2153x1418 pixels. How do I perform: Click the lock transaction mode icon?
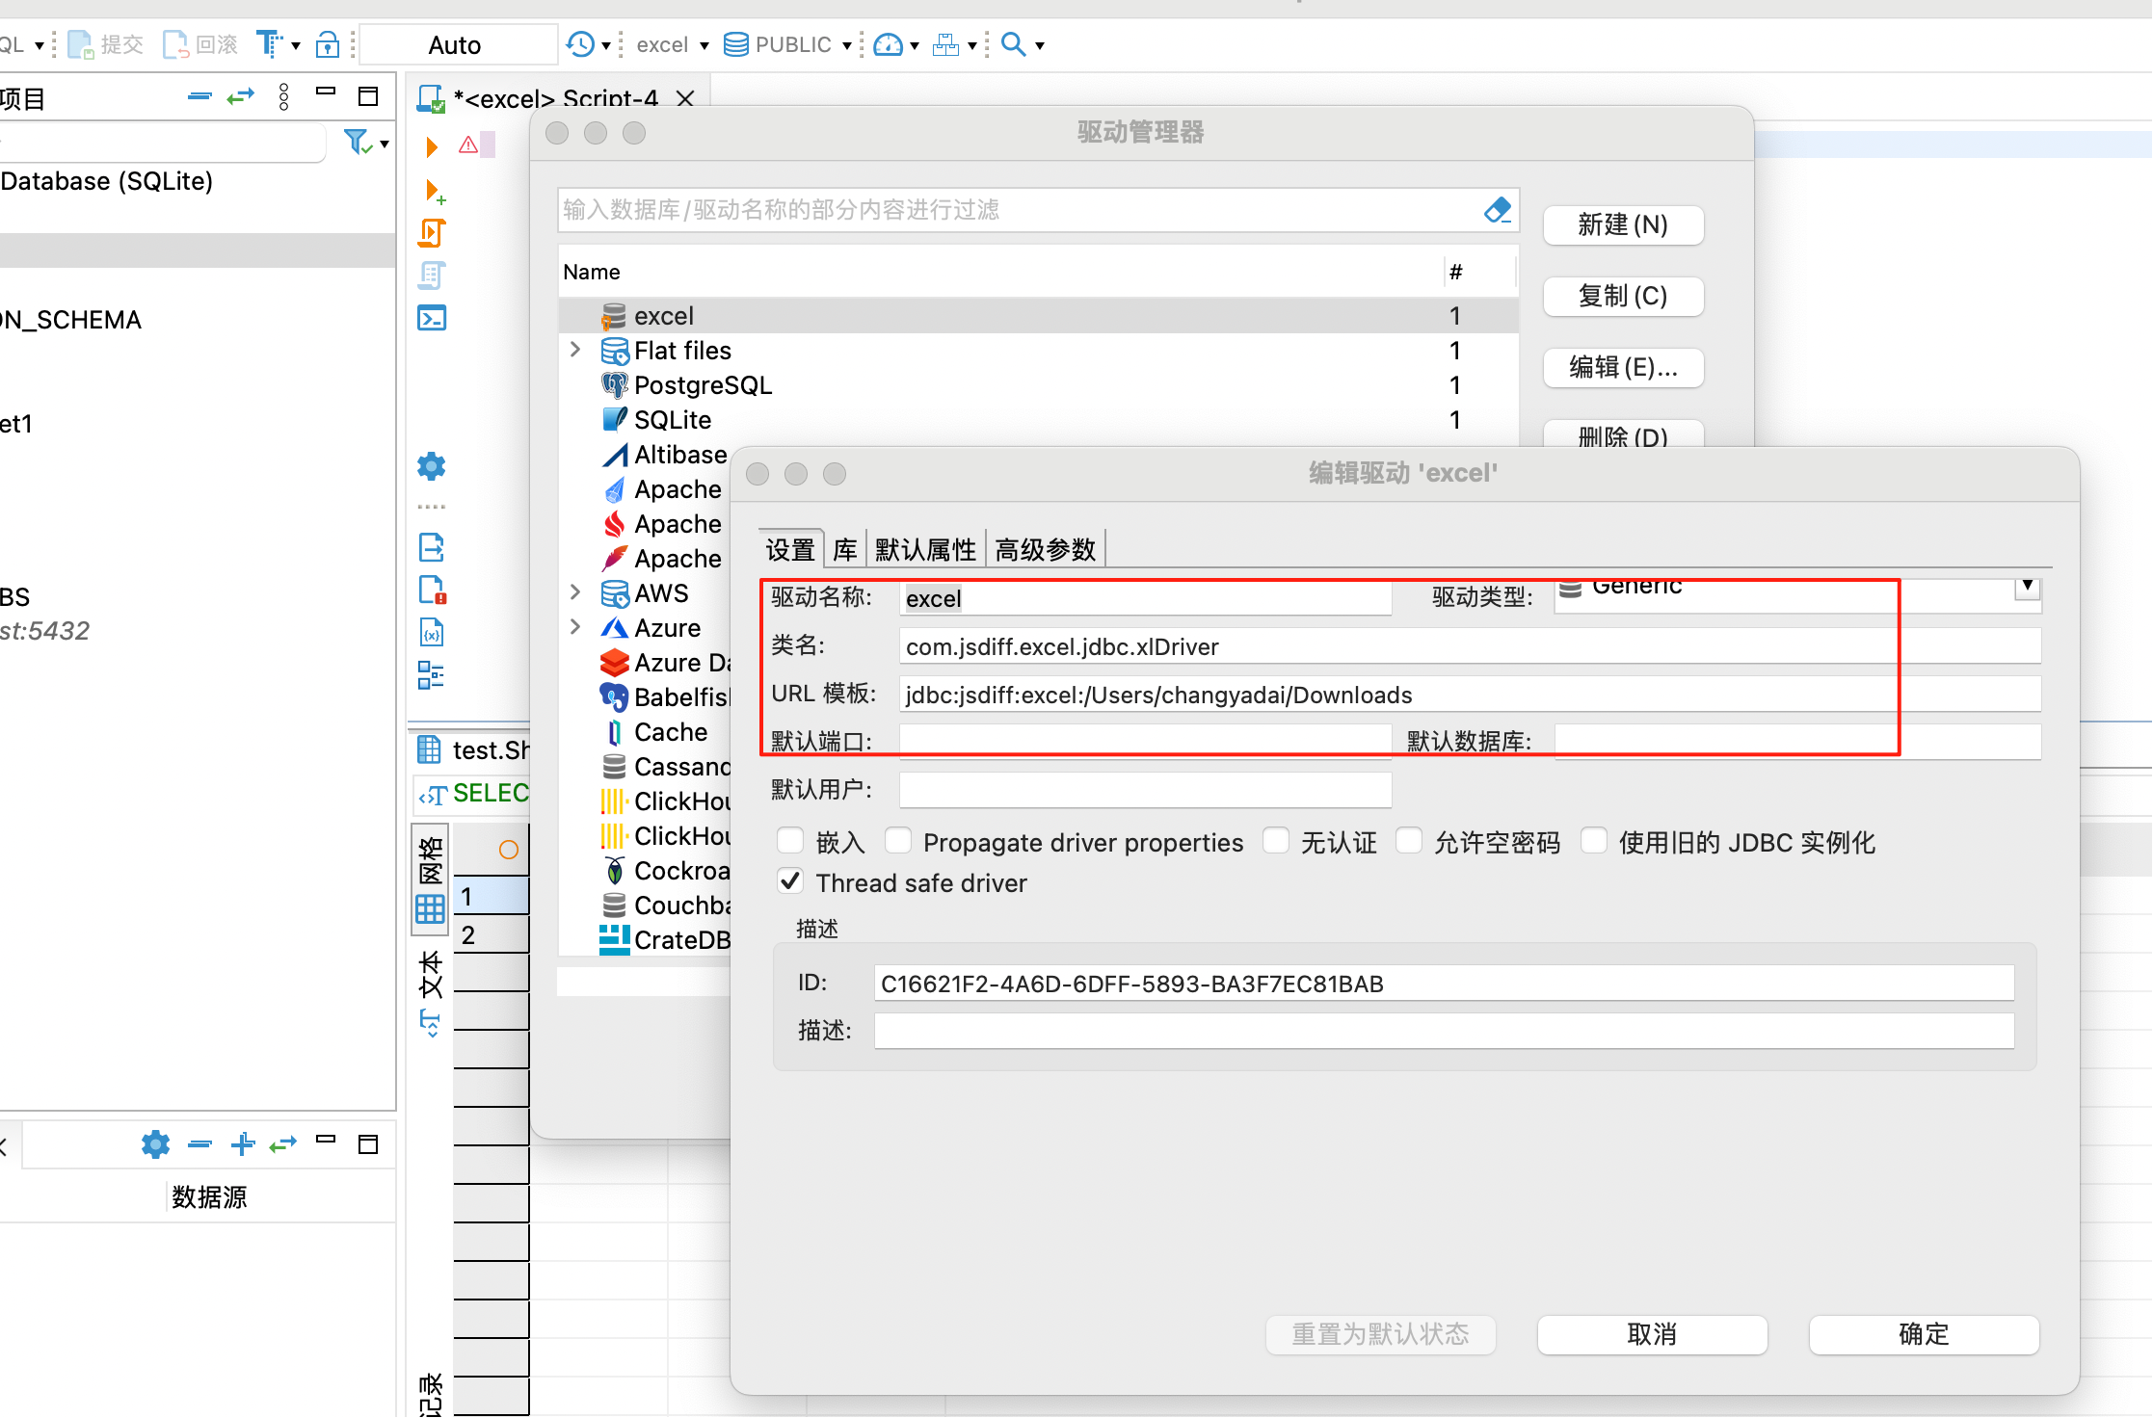point(328,44)
